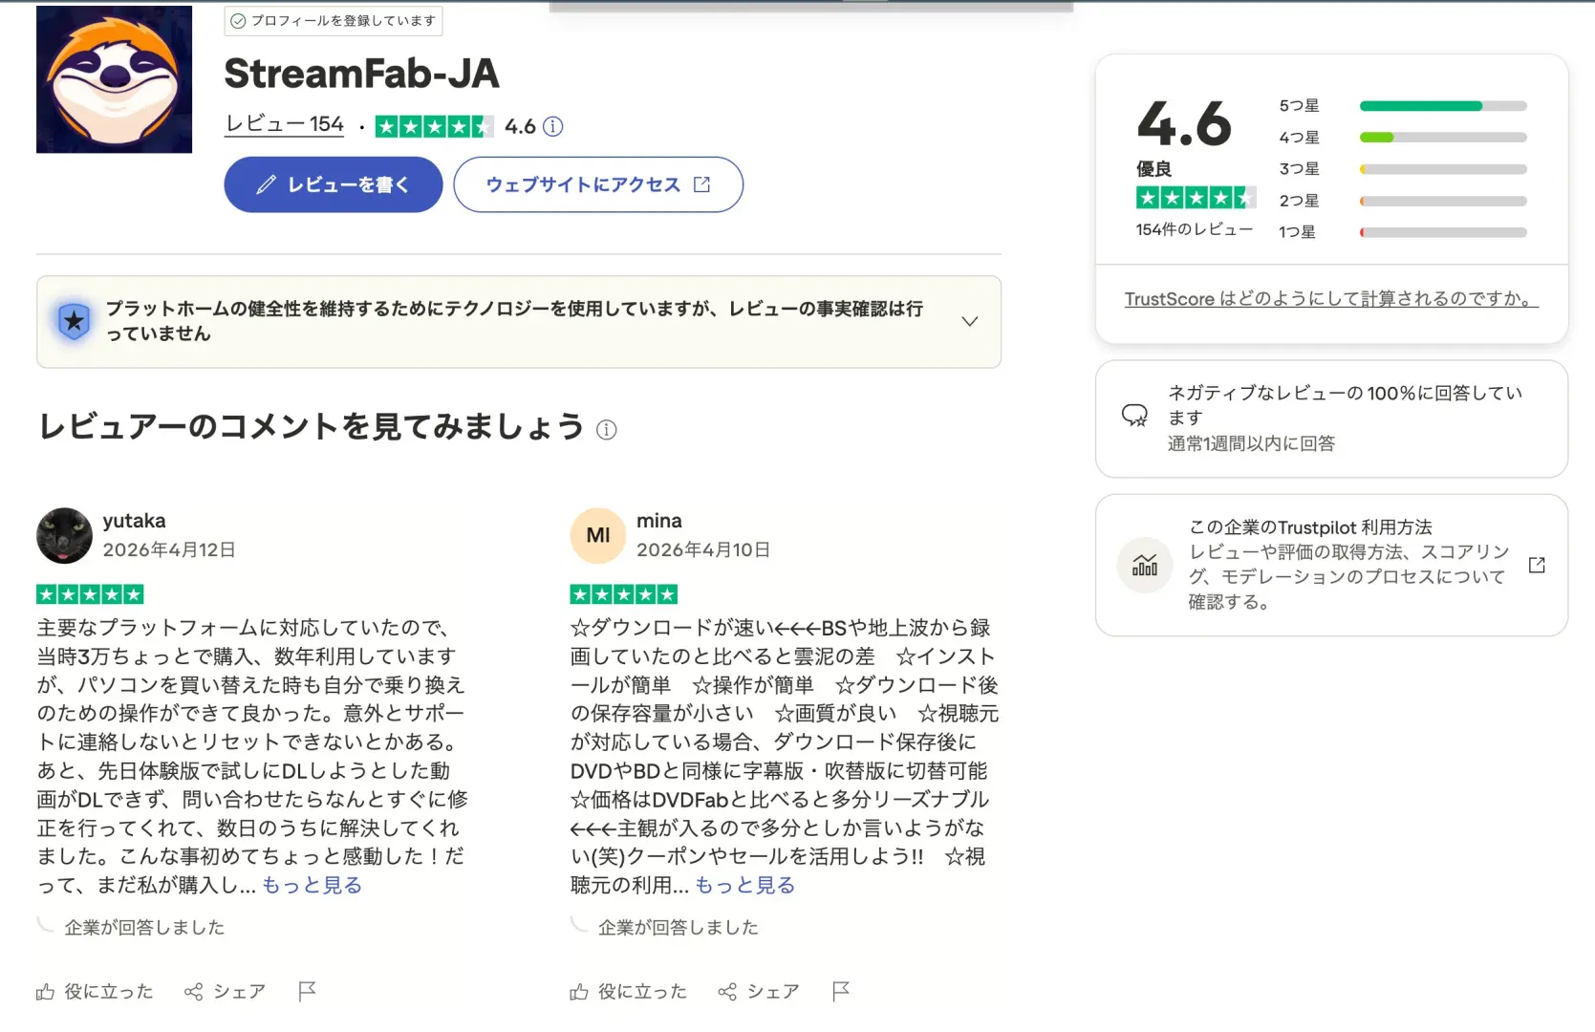
Task: Open the レビュー 154 link
Action: (284, 124)
